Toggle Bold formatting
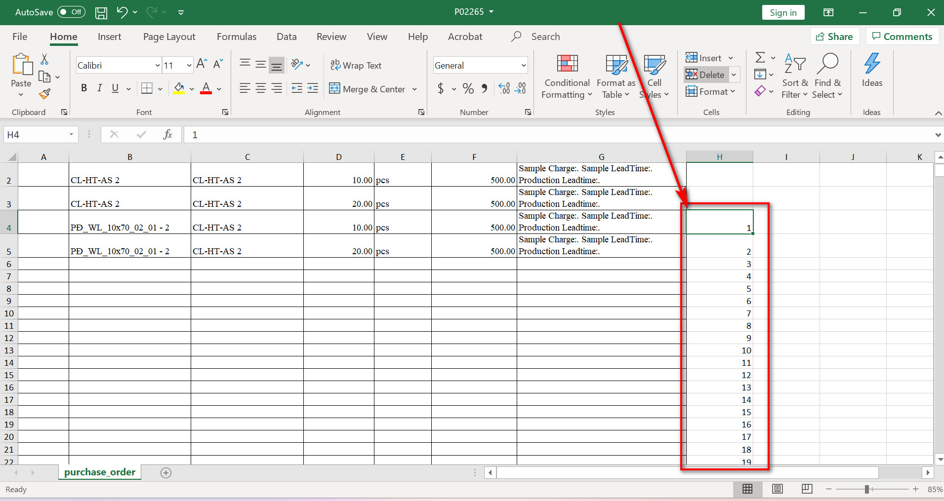The image size is (944, 501). pyautogui.click(x=84, y=88)
